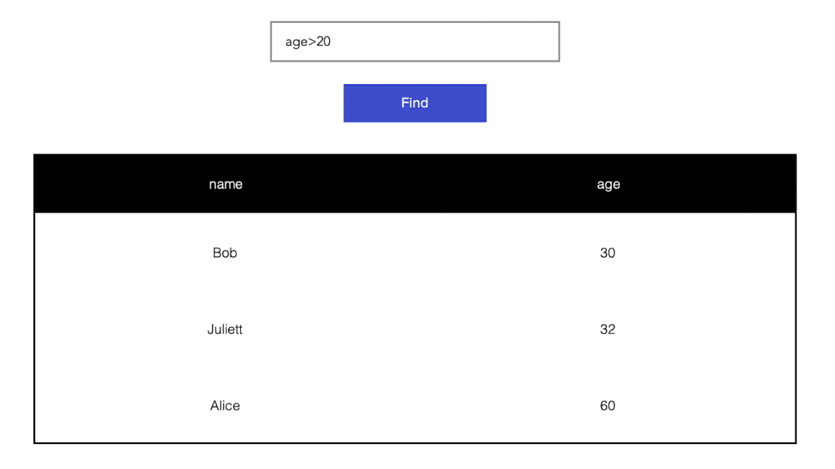835x469 pixels.
Task: Select the age column header
Action: [x=608, y=184]
